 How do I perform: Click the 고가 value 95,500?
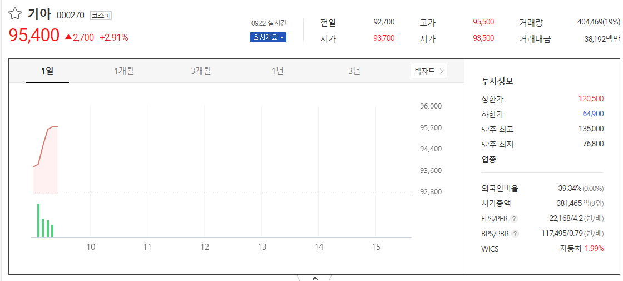483,22
